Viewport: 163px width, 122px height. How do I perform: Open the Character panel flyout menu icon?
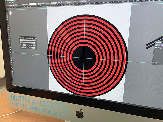[35, 38]
